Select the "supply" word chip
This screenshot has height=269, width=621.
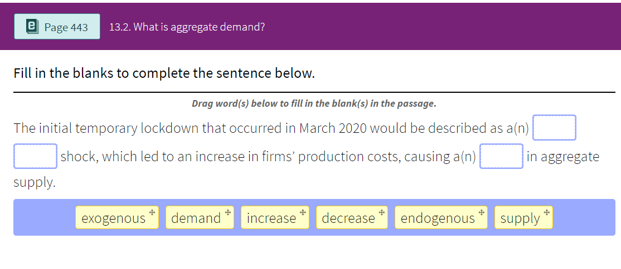click(x=520, y=218)
